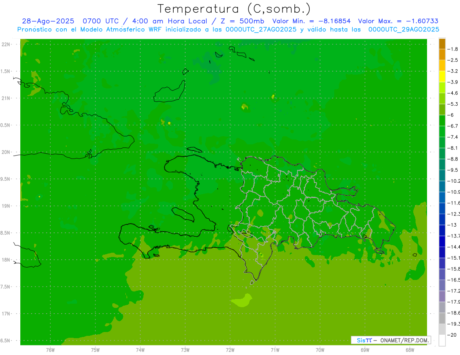Viewport: 460px width, 355px height.
Task: Pick the white swatch below -20
Action: (x=442, y=340)
